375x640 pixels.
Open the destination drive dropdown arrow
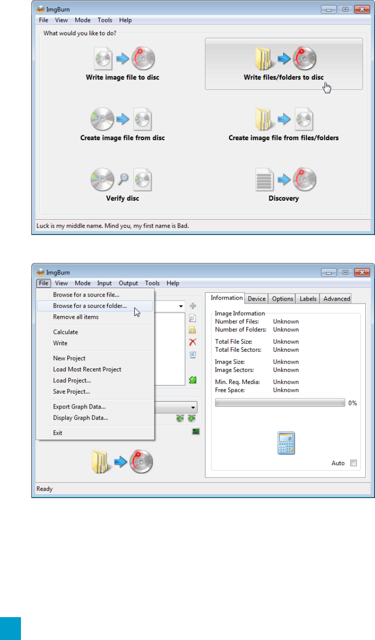[x=193, y=407]
